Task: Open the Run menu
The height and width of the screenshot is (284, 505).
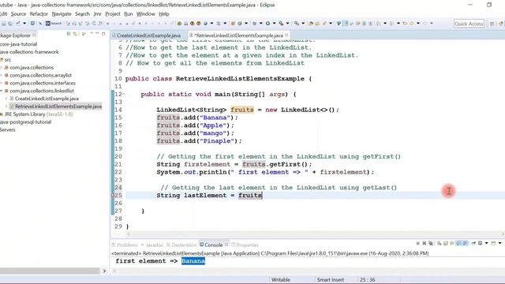Action: [128, 14]
